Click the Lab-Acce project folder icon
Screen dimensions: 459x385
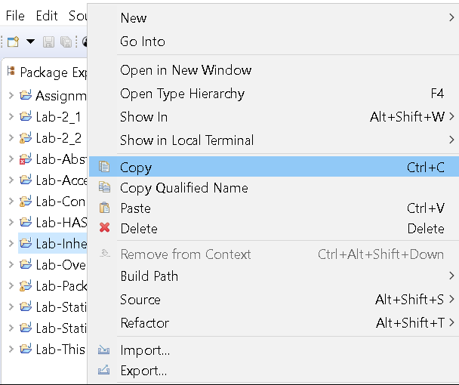pyautogui.click(x=26, y=180)
